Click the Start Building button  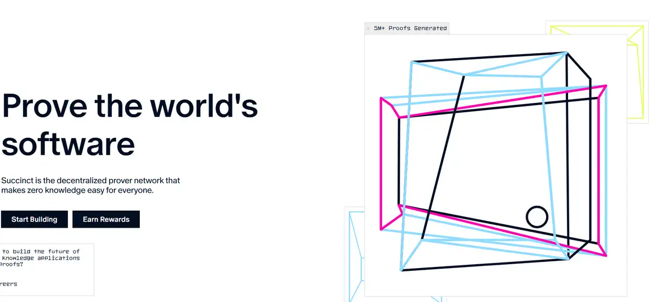point(34,219)
